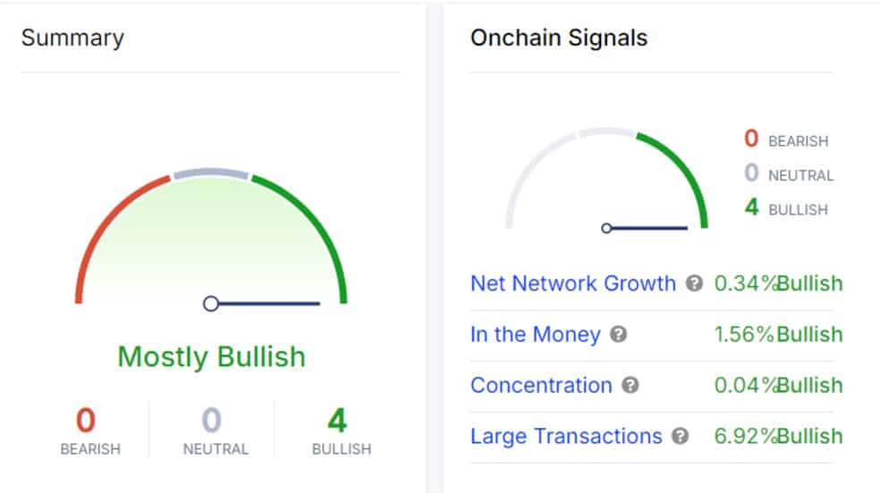Screen dimensions: 880x495
Task: Click the Concentration question mark icon
Action: click(x=630, y=385)
